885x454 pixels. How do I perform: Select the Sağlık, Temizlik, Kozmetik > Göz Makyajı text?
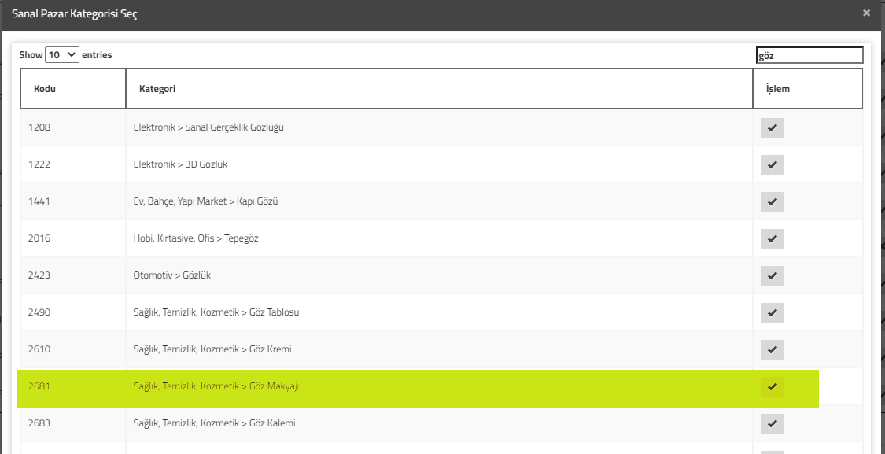pyautogui.click(x=216, y=386)
